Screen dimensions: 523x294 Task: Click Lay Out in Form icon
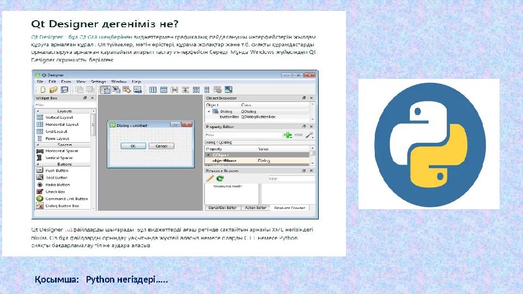(207, 90)
